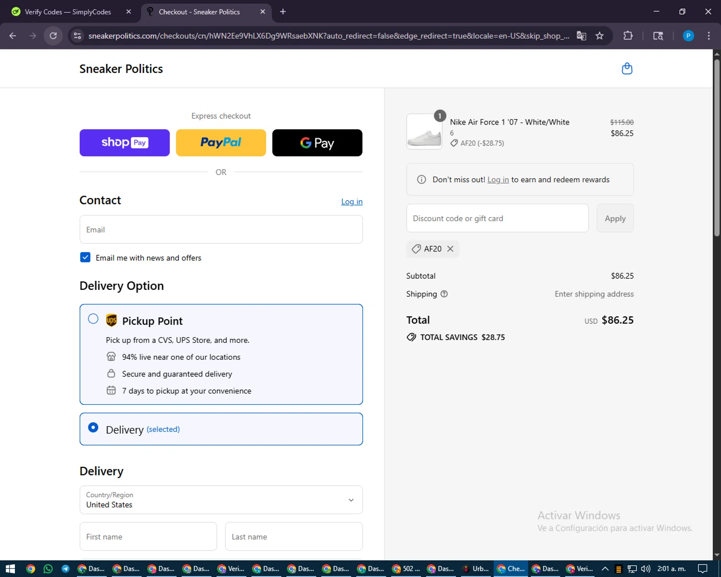Screen dimensions: 721x577
Task: Click the Apply discount button
Action: (615, 218)
